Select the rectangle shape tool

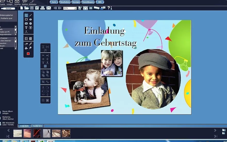click(x=26, y=19)
